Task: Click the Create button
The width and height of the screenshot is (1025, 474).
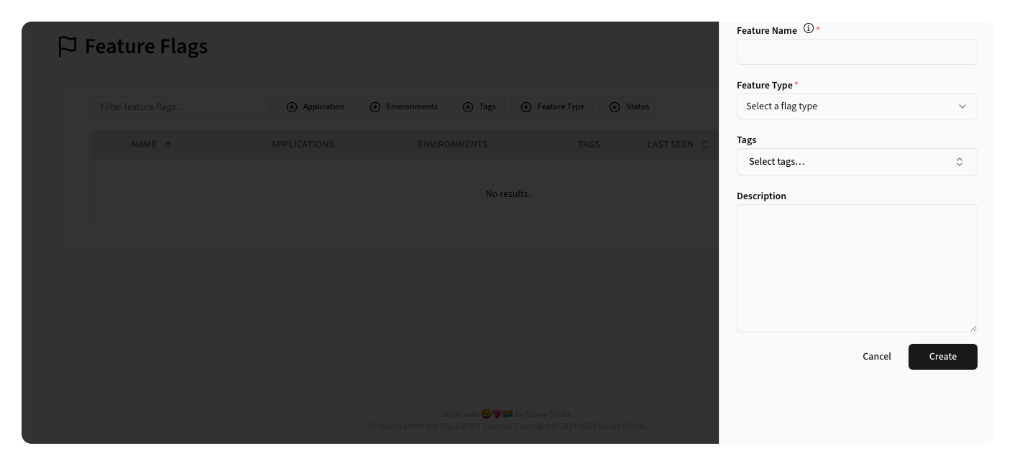Action: pos(942,356)
